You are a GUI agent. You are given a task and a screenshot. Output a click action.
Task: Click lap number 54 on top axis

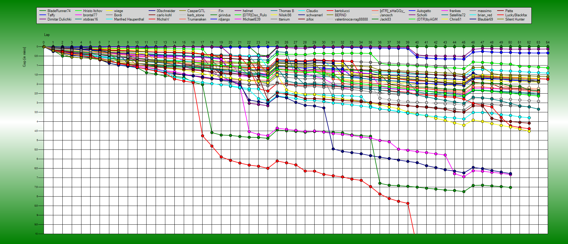548,43
